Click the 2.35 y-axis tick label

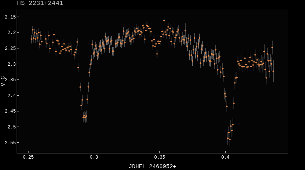point(10,80)
